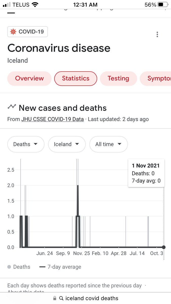
Task: Tap the Deaths legend dot
Action: [x=9, y=267]
